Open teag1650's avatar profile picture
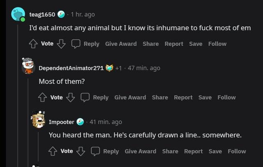Viewport: 263px width, 167px height. 18,15
